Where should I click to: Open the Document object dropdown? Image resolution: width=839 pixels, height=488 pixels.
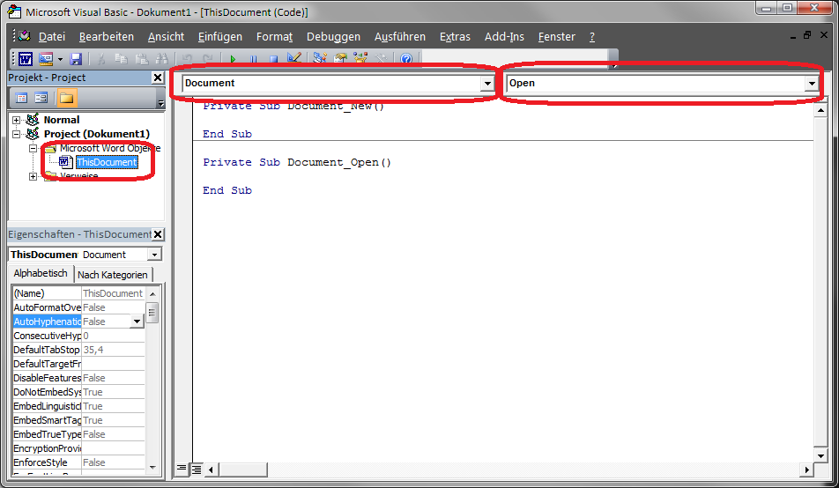pos(486,83)
